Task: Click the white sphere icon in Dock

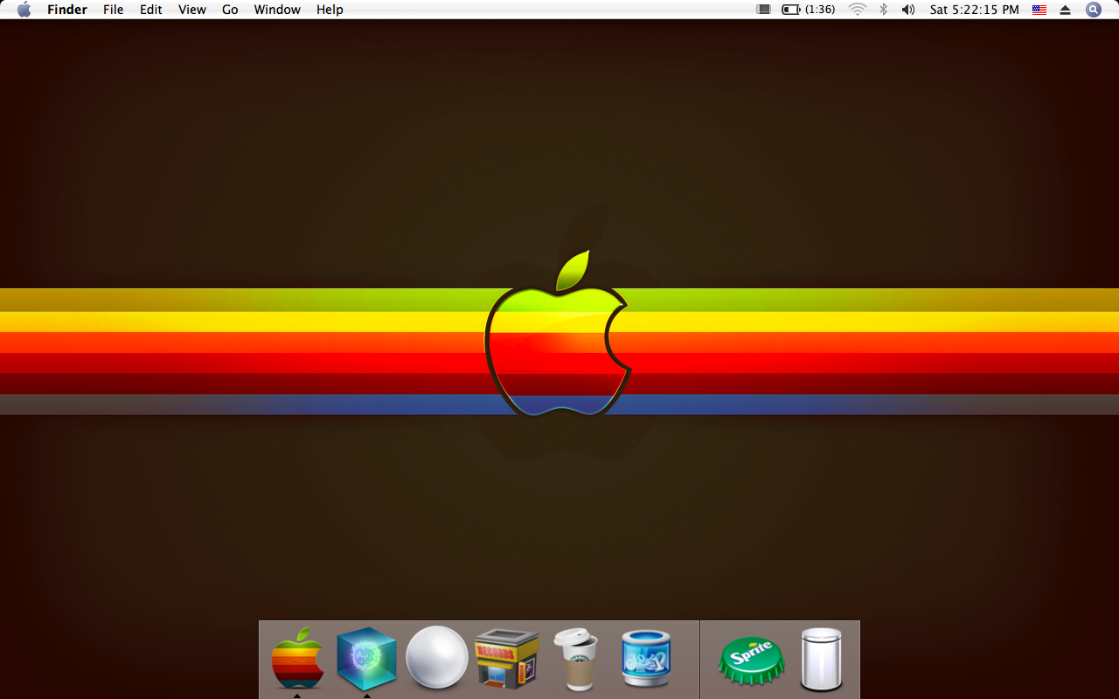Action: point(437,656)
